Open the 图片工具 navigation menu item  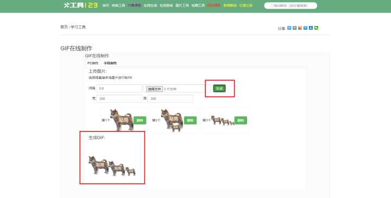point(182,5)
